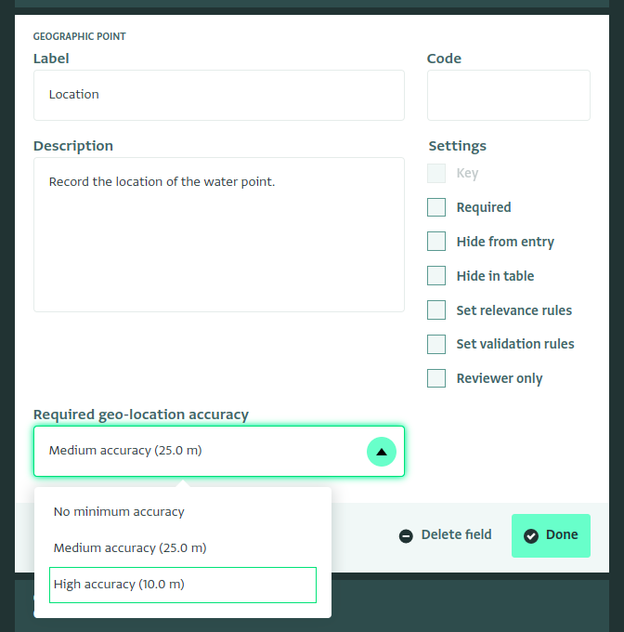Check the Hide in table option
624x632 pixels.
click(x=436, y=276)
